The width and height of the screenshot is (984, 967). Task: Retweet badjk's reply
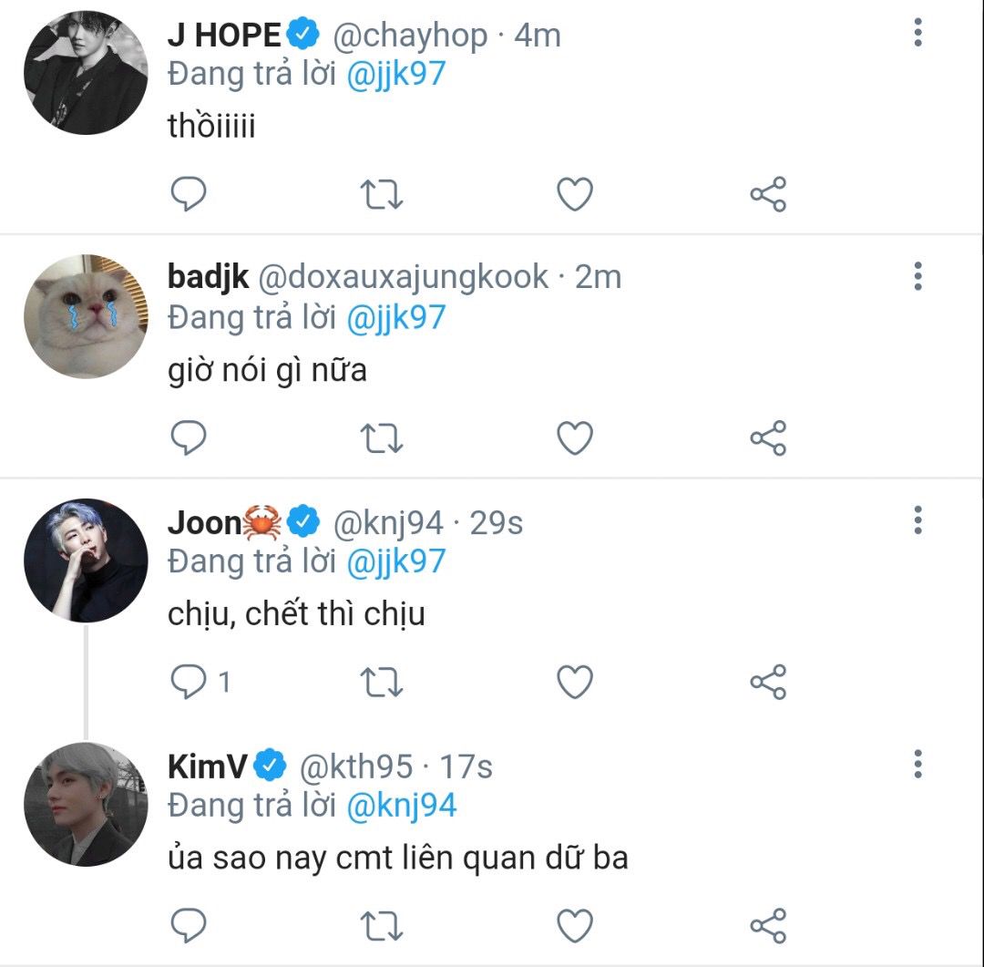pyautogui.click(x=383, y=438)
